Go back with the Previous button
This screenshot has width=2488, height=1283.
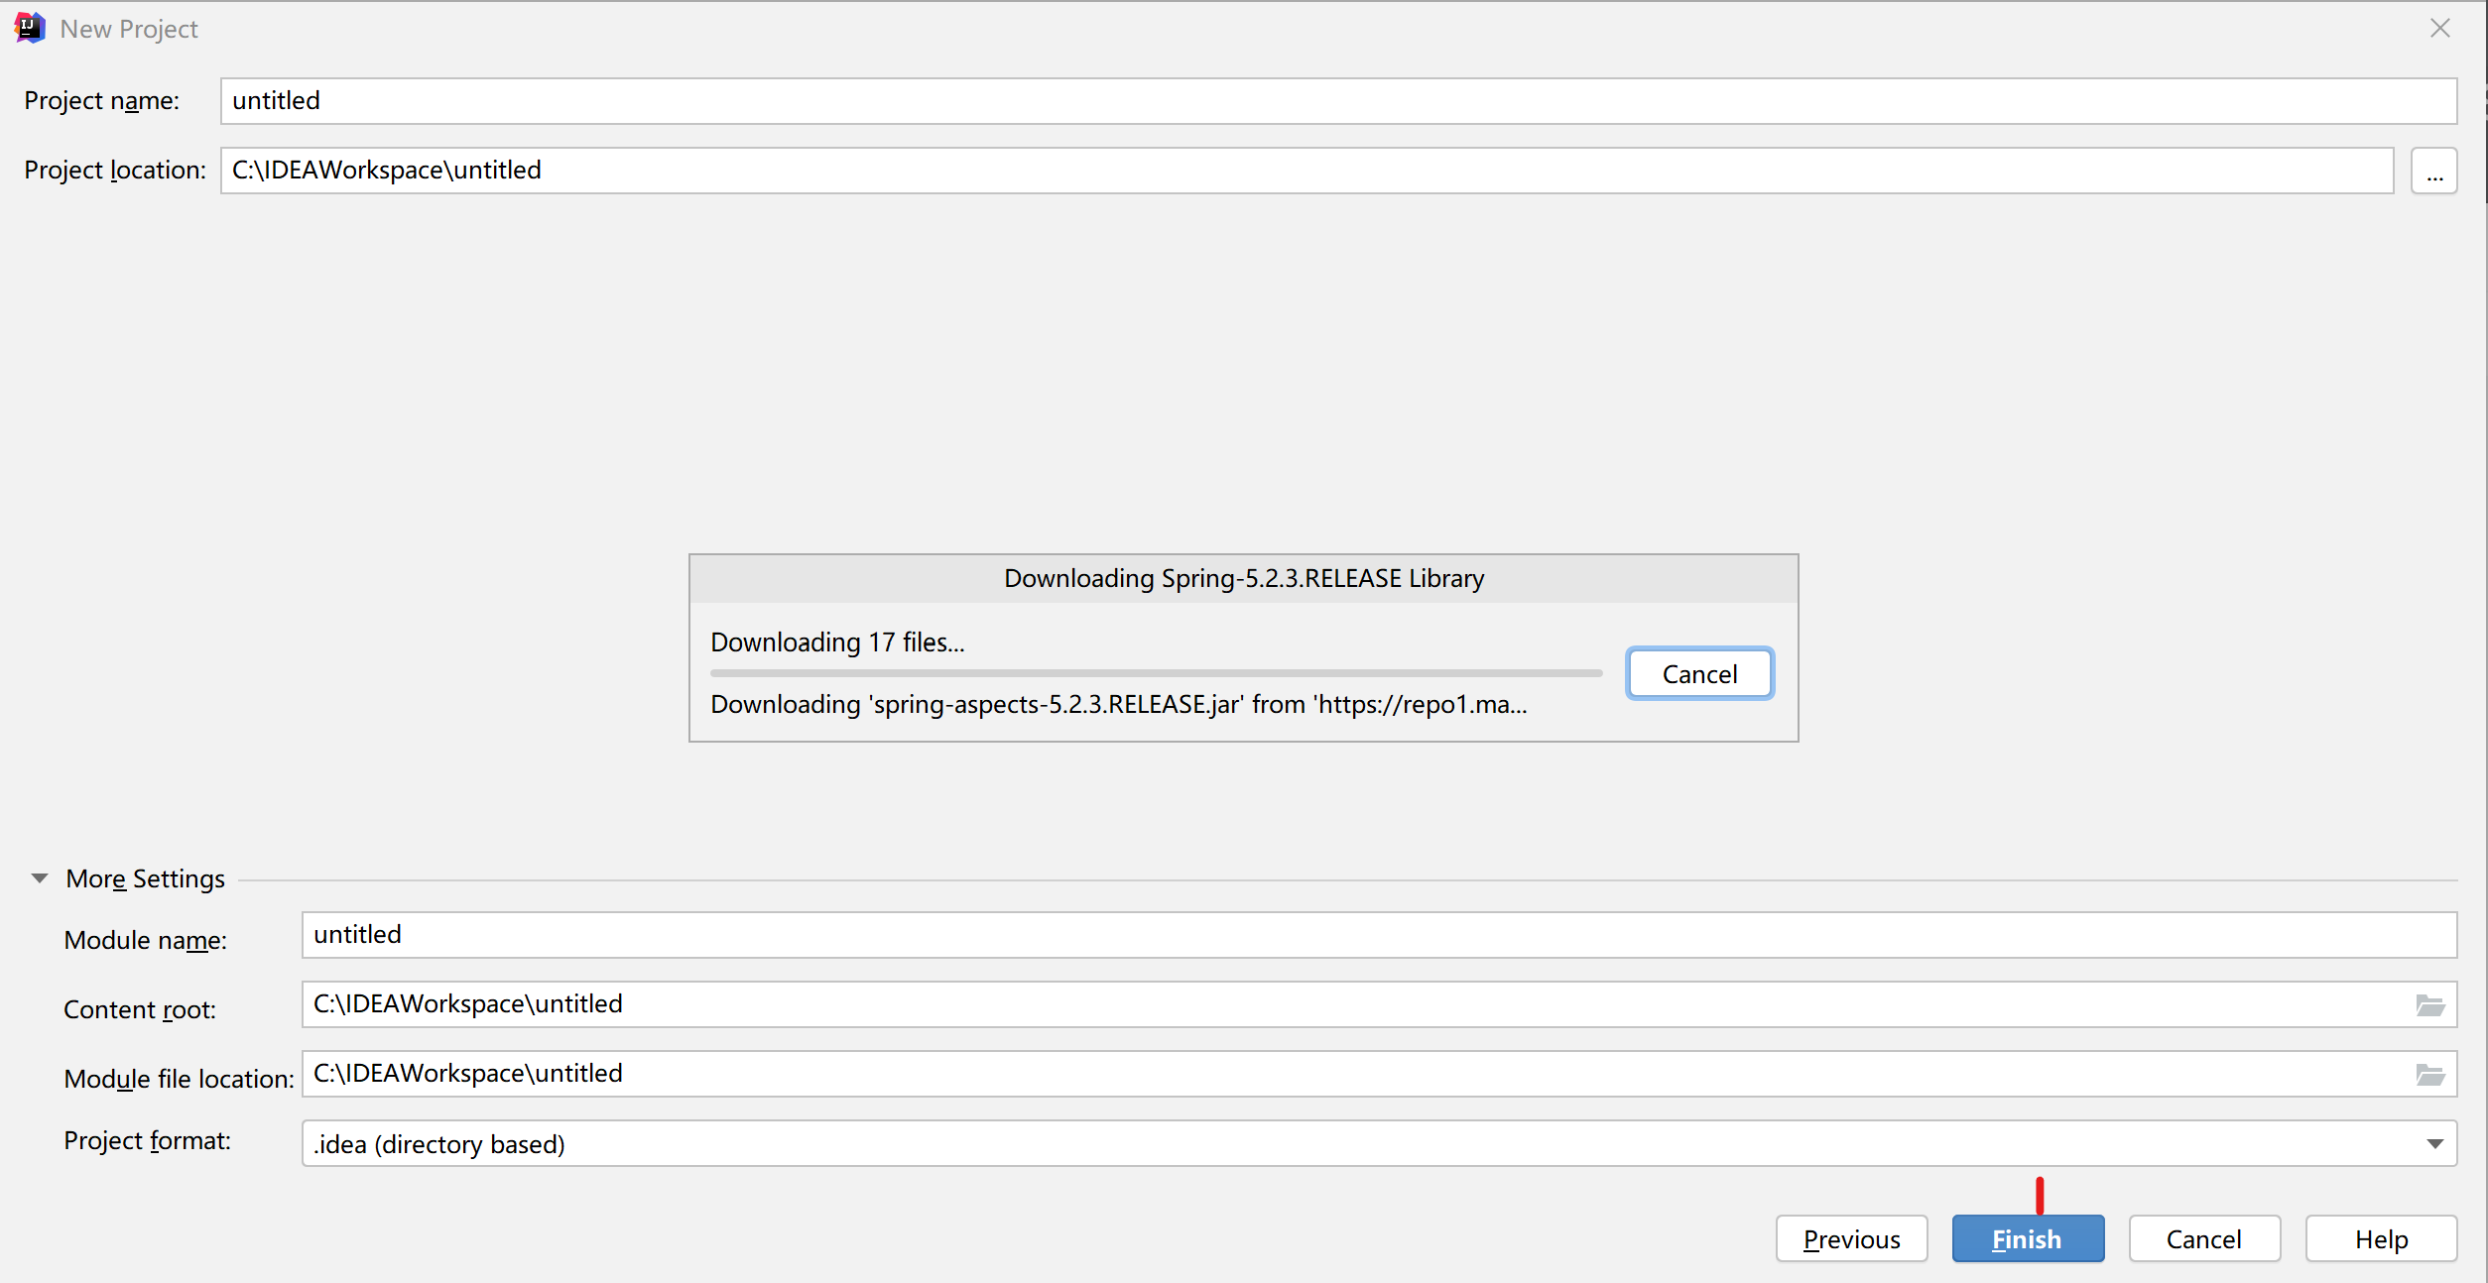[1851, 1239]
